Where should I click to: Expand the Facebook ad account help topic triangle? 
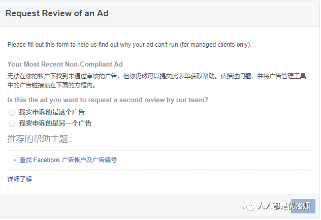(x=15, y=160)
